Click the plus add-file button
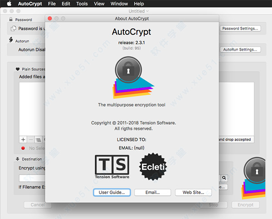This screenshot has height=219, width=272. click(23, 140)
